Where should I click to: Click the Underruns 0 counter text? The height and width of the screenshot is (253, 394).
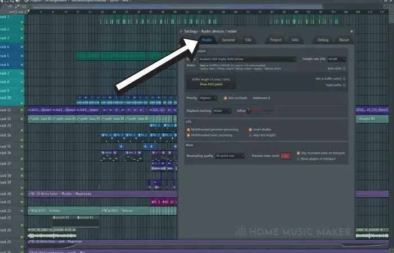(x=261, y=98)
